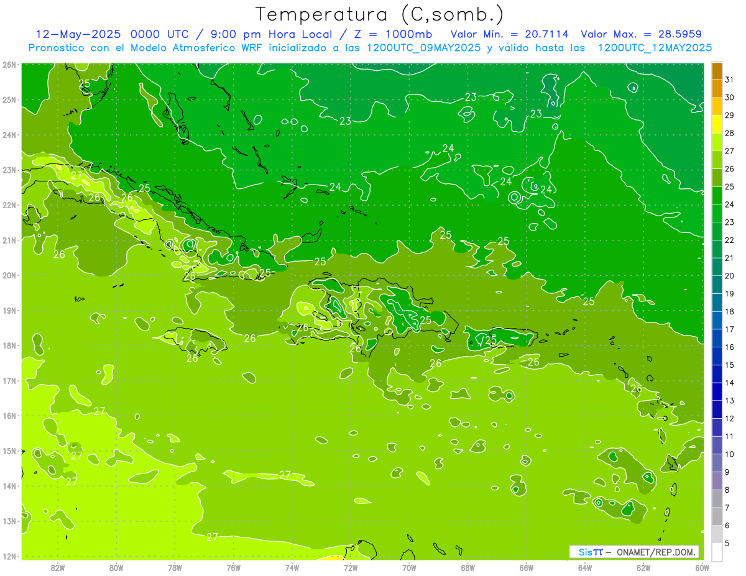Click the '64W' longitude axis label

[x=585, y=567]
